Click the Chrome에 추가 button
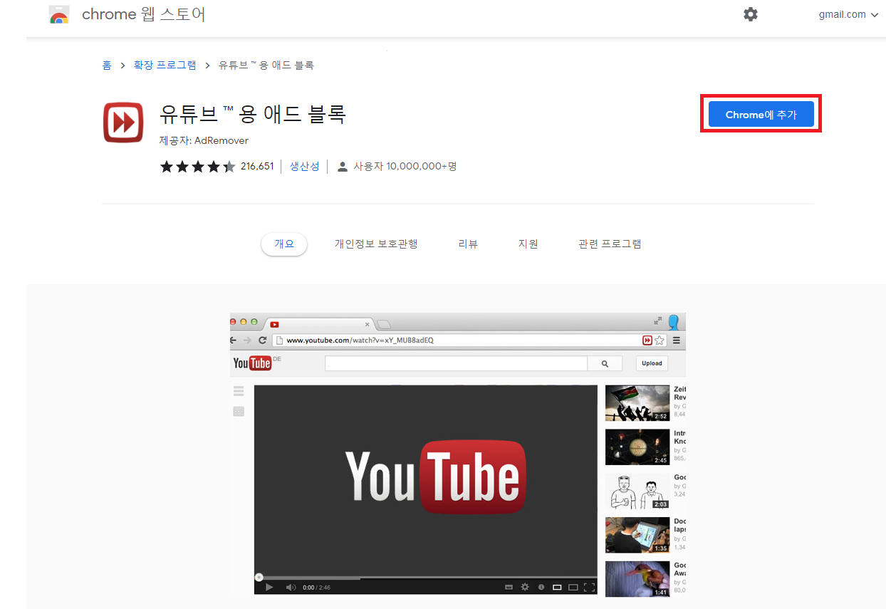The width and height of the screenshot is (886, 609). [x=761, y=115]
